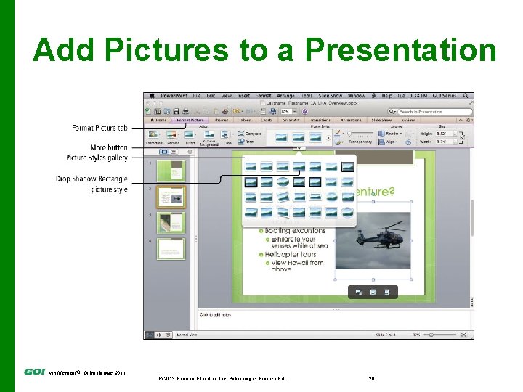Image resolution: width=523 pixels, height=392 pixels.
Task: Click the Width value field
Action: pos(445,142)
